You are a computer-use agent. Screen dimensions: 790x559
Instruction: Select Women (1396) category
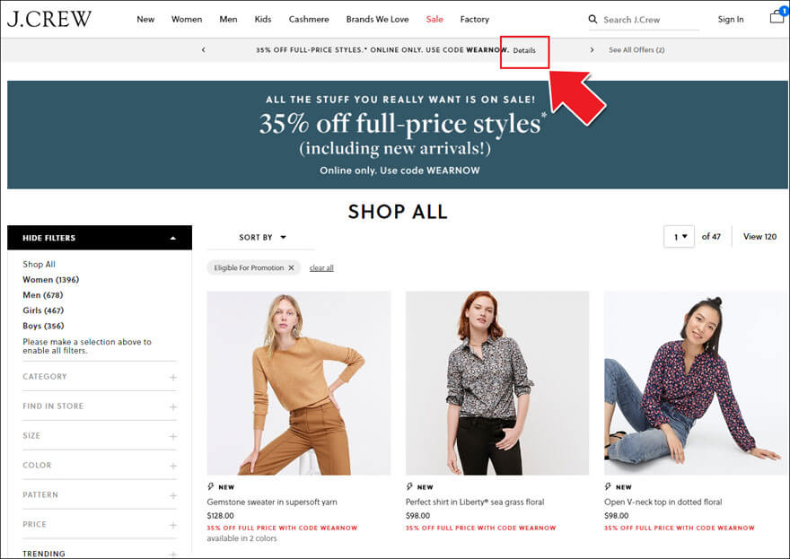(51, 280)
